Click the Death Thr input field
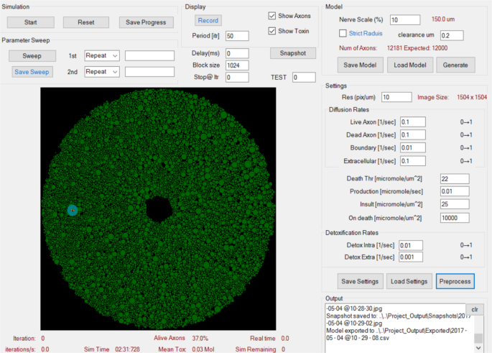492x353 pixels. [x=454, y=178]
